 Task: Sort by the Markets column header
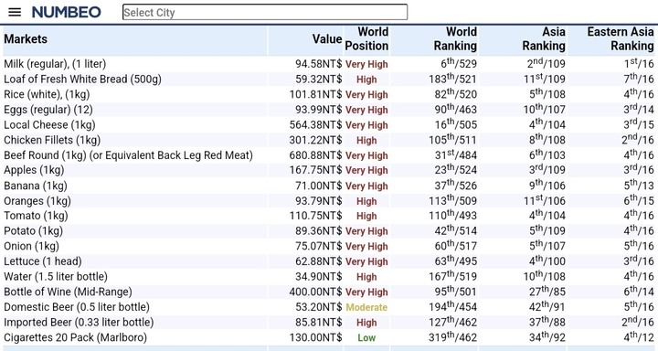point(26,39)
